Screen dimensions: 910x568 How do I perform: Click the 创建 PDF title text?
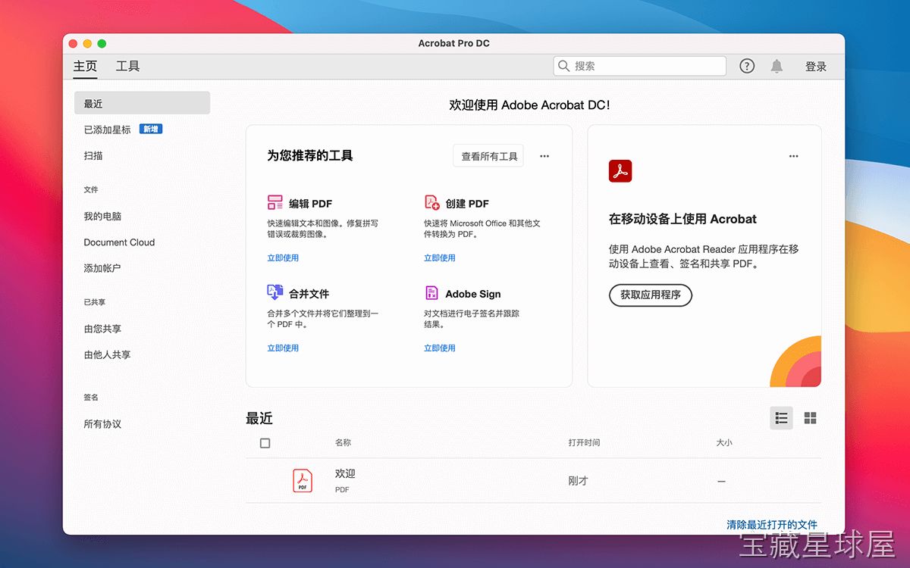coord(467,204)
